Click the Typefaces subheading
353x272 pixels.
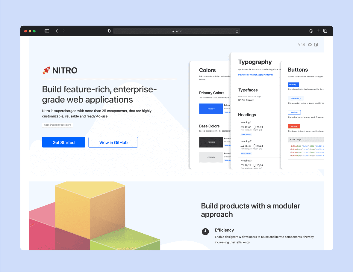click(x=248, y=90)
